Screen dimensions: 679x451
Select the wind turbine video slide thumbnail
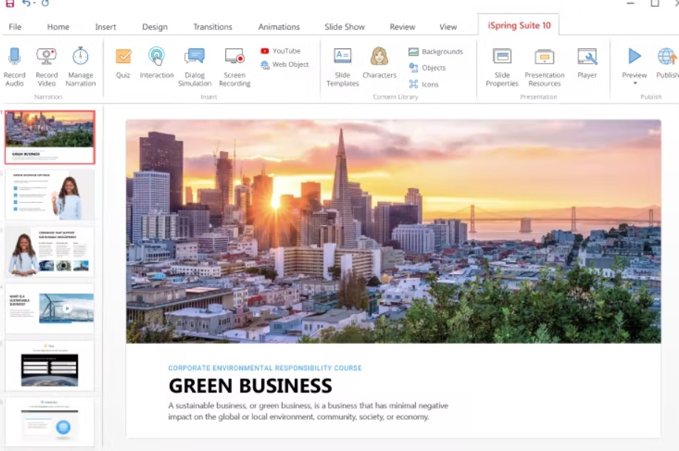click(50, 309)
